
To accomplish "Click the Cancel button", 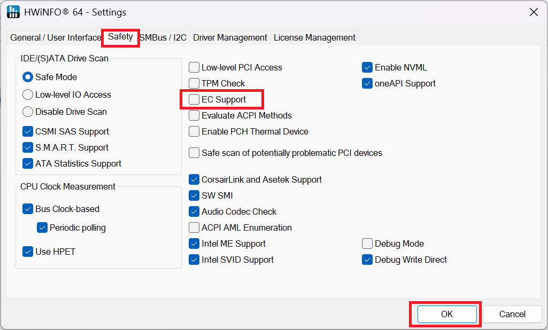I will [x=512, y=314].
